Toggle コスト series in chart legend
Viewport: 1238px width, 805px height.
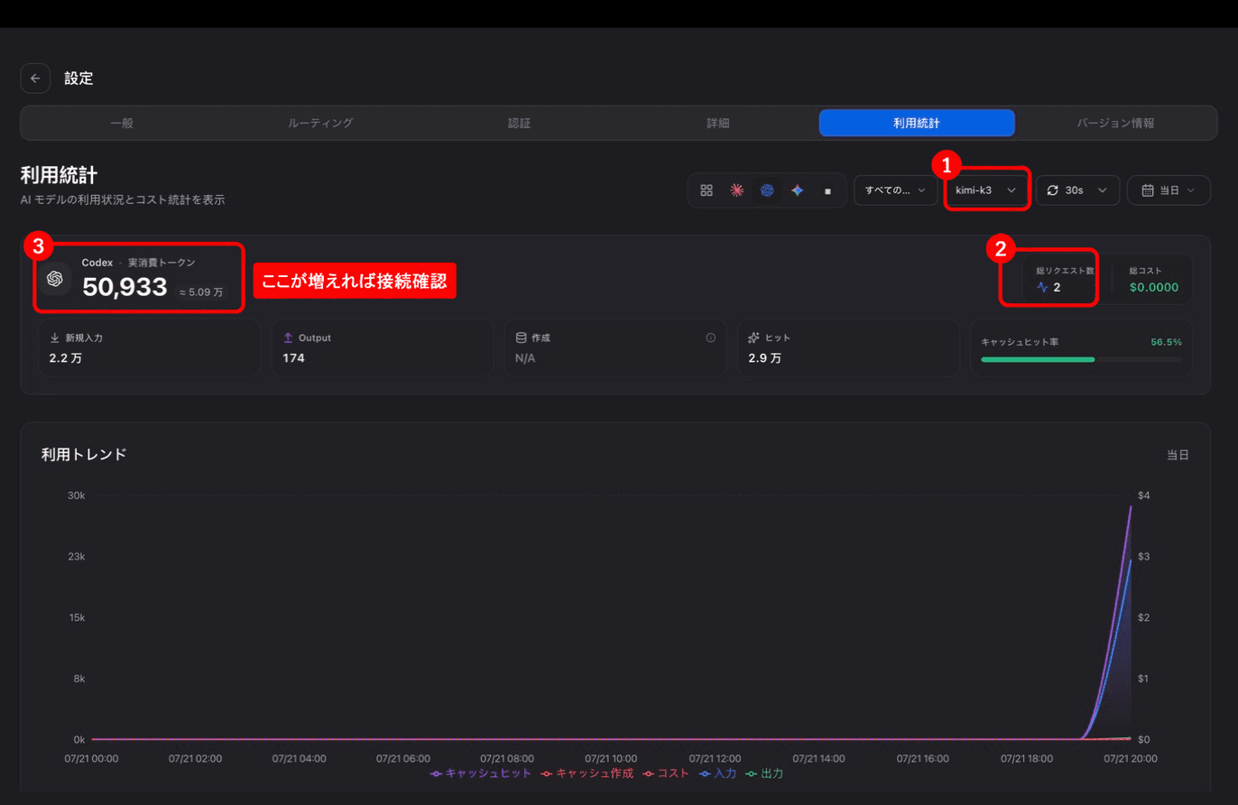(666, 773)
